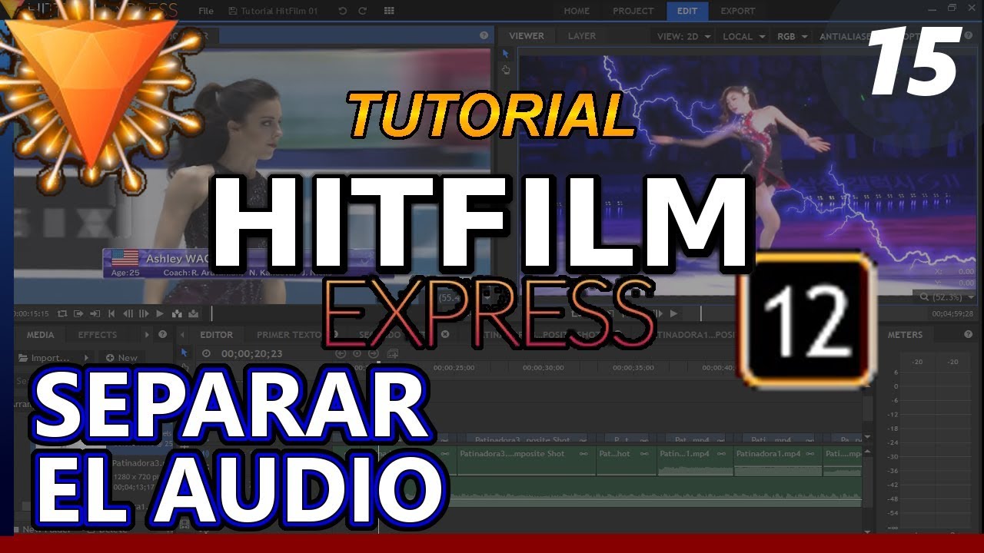Image resolution: width=984 pixels, height=553 pixels.
Task: Open the RGB channels dropdown
Action: [x=793, y=36]
